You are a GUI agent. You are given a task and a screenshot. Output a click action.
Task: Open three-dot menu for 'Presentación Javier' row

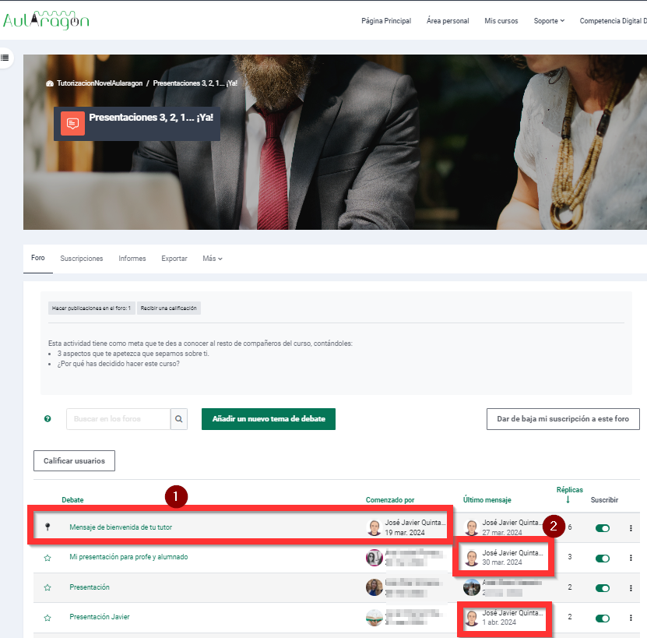point(631,617)
